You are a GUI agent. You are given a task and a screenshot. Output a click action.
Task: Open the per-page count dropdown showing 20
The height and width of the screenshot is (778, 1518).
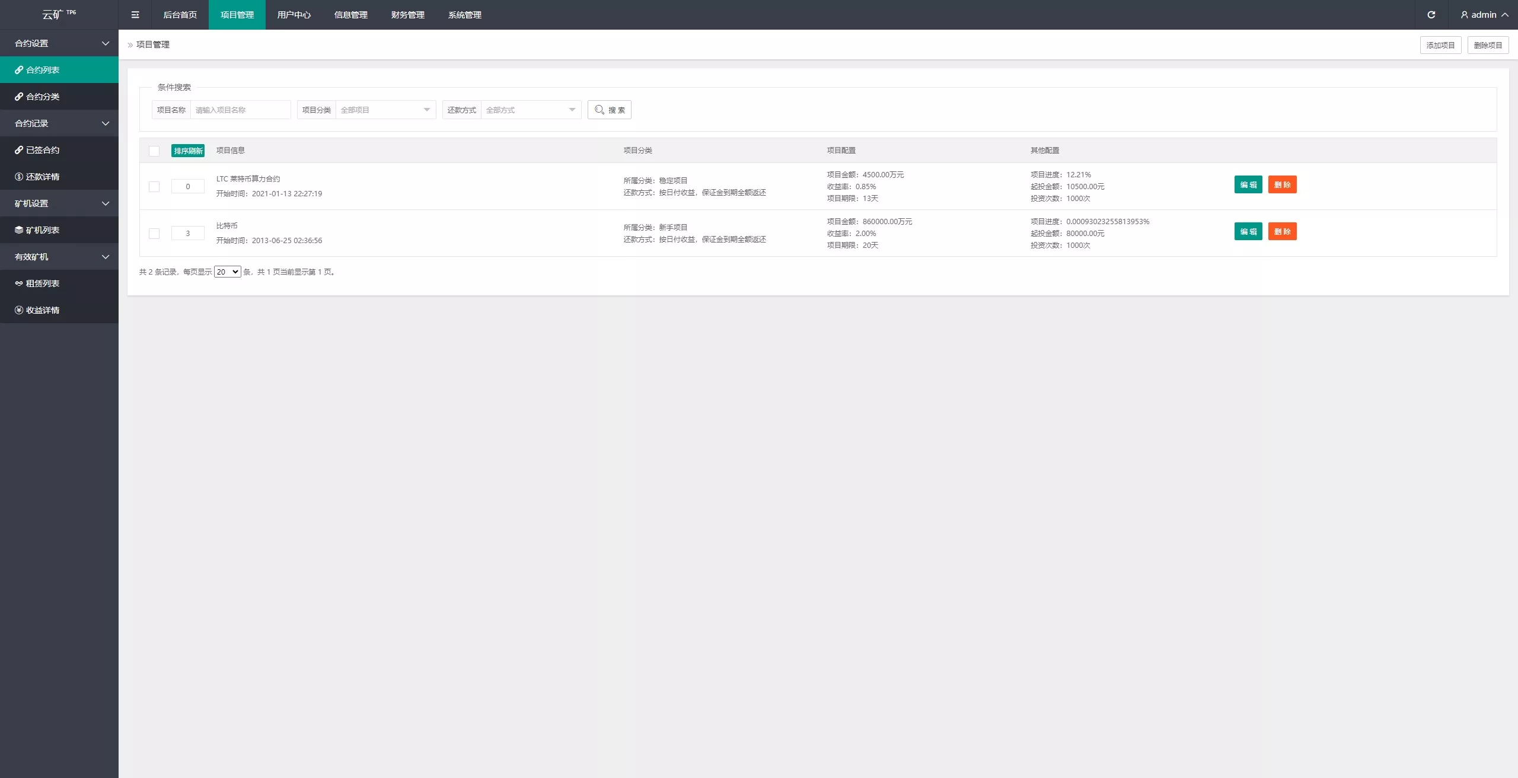coord(227,272)
